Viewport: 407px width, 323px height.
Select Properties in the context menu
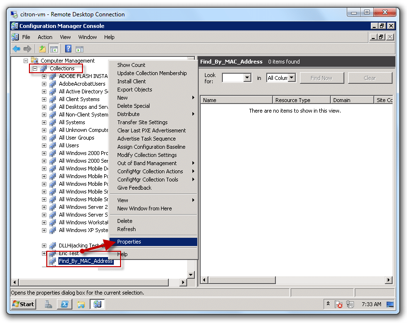tap(129, 242)
